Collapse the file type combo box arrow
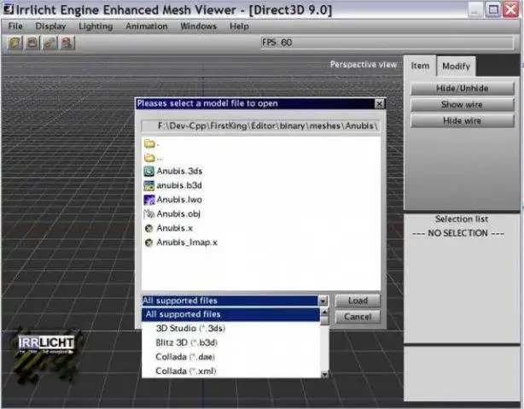 323,301
